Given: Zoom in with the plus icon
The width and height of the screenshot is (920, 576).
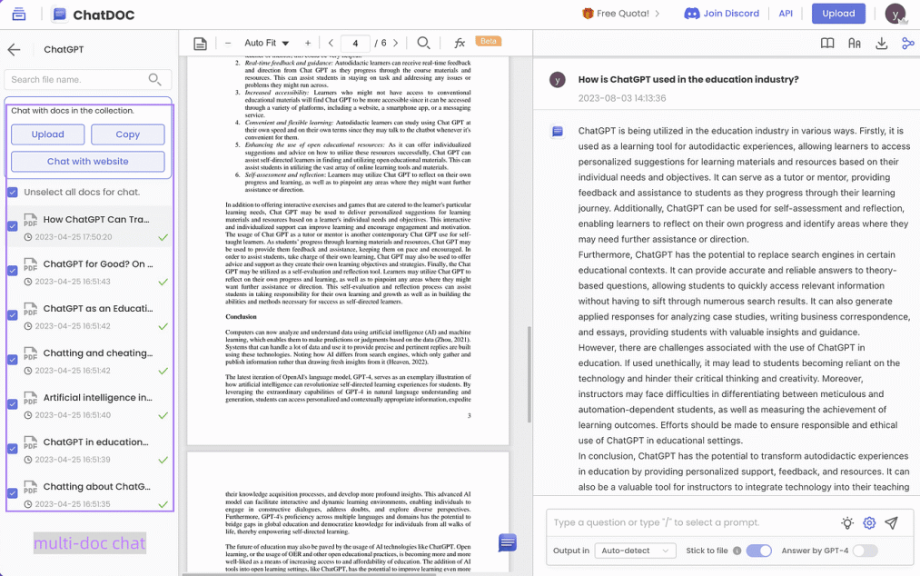Looking at the screenshot, I should tap(308, 43).
